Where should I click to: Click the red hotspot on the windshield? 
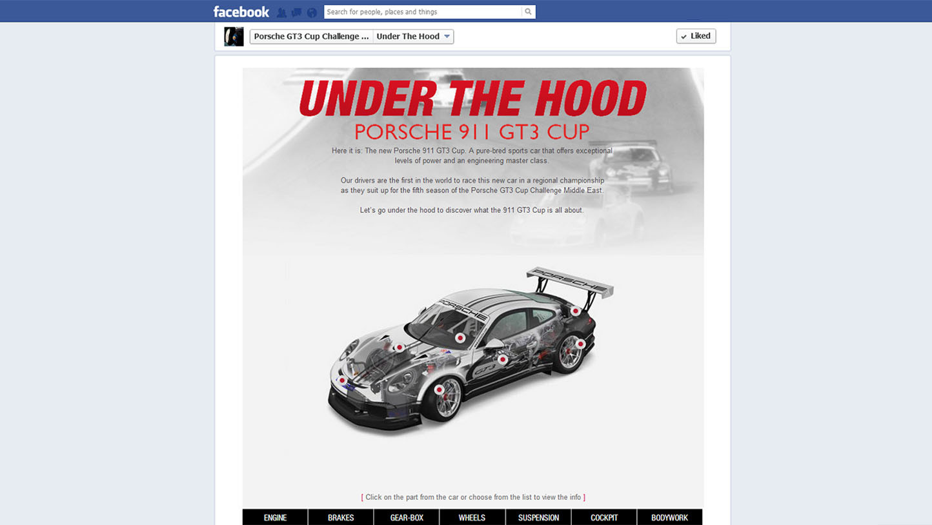point(460,338)
